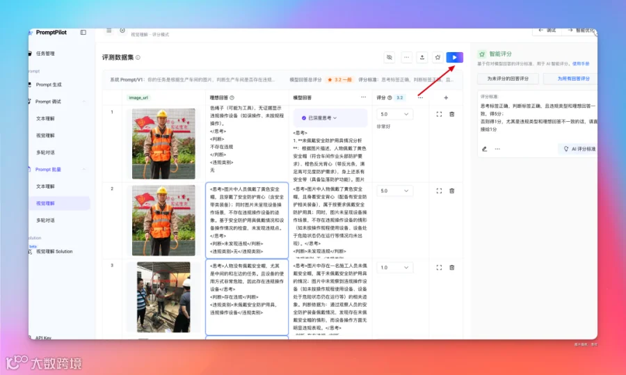Click the 评分标准 criteria text area
The width and height of the screenshot is (626, 375).
point(538,118)
